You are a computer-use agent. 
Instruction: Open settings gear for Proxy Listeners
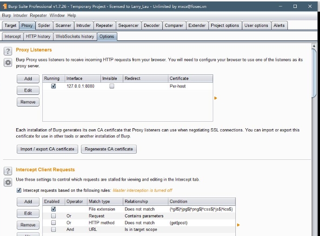coord(8,63)
